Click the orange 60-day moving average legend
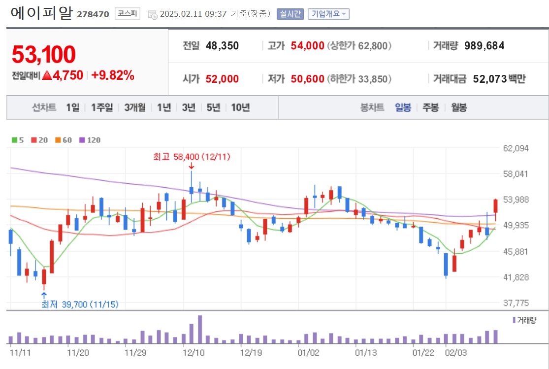The width and height of the screenshot is (549, 369). (64, 140)
